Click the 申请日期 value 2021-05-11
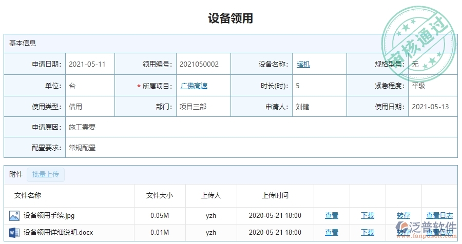Screen dimensions: 462x244 [x=87, y=64]
